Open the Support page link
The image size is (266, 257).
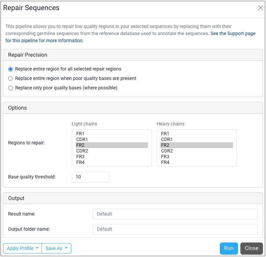point(233,34)
